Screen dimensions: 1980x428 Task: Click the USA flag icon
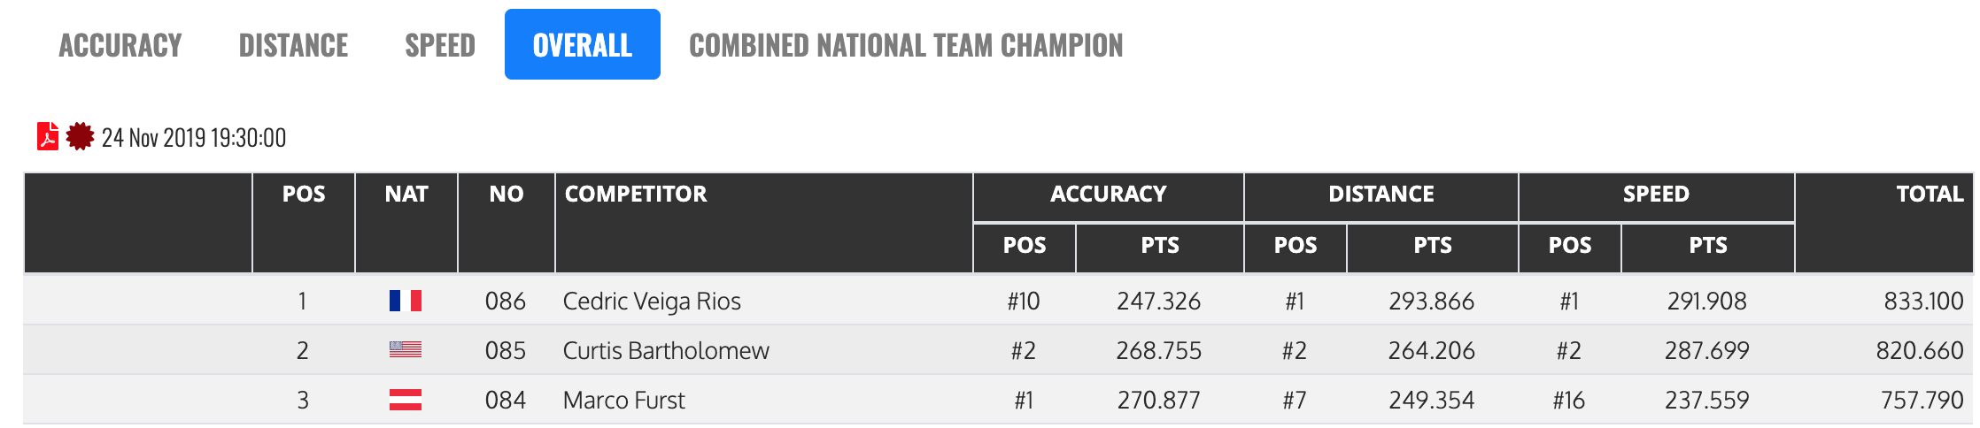click(x=406, y=350)
